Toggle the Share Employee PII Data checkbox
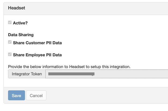This screenshot has width=168, height=111. (10, 54)
